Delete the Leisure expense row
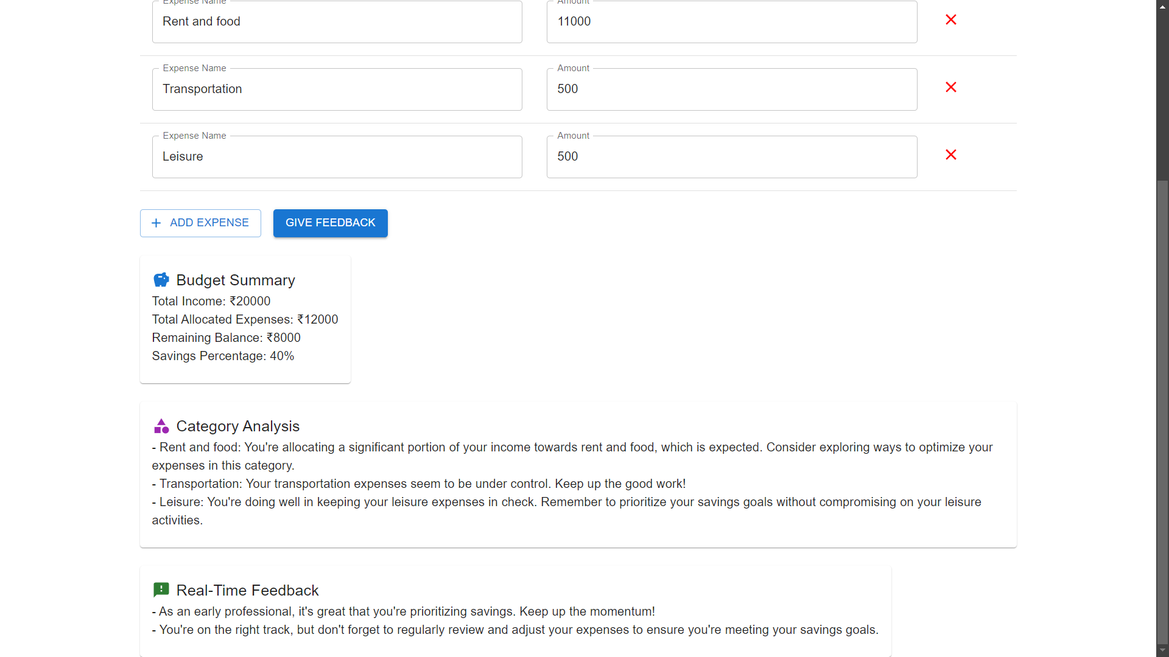 click(950, 155)
